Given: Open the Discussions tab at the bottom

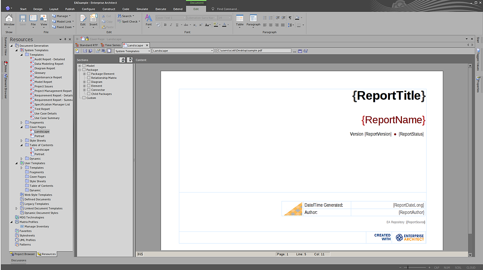Looking at the screenshot, I should [19, 260].
